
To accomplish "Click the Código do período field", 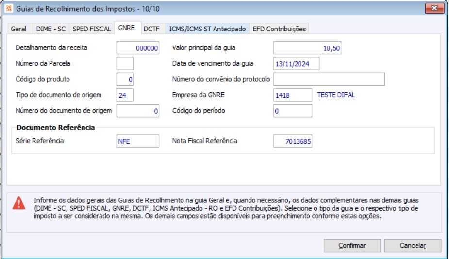I will point(293,110).
